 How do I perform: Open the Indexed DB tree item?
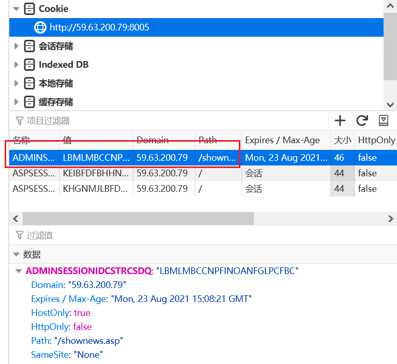[64, 65]
